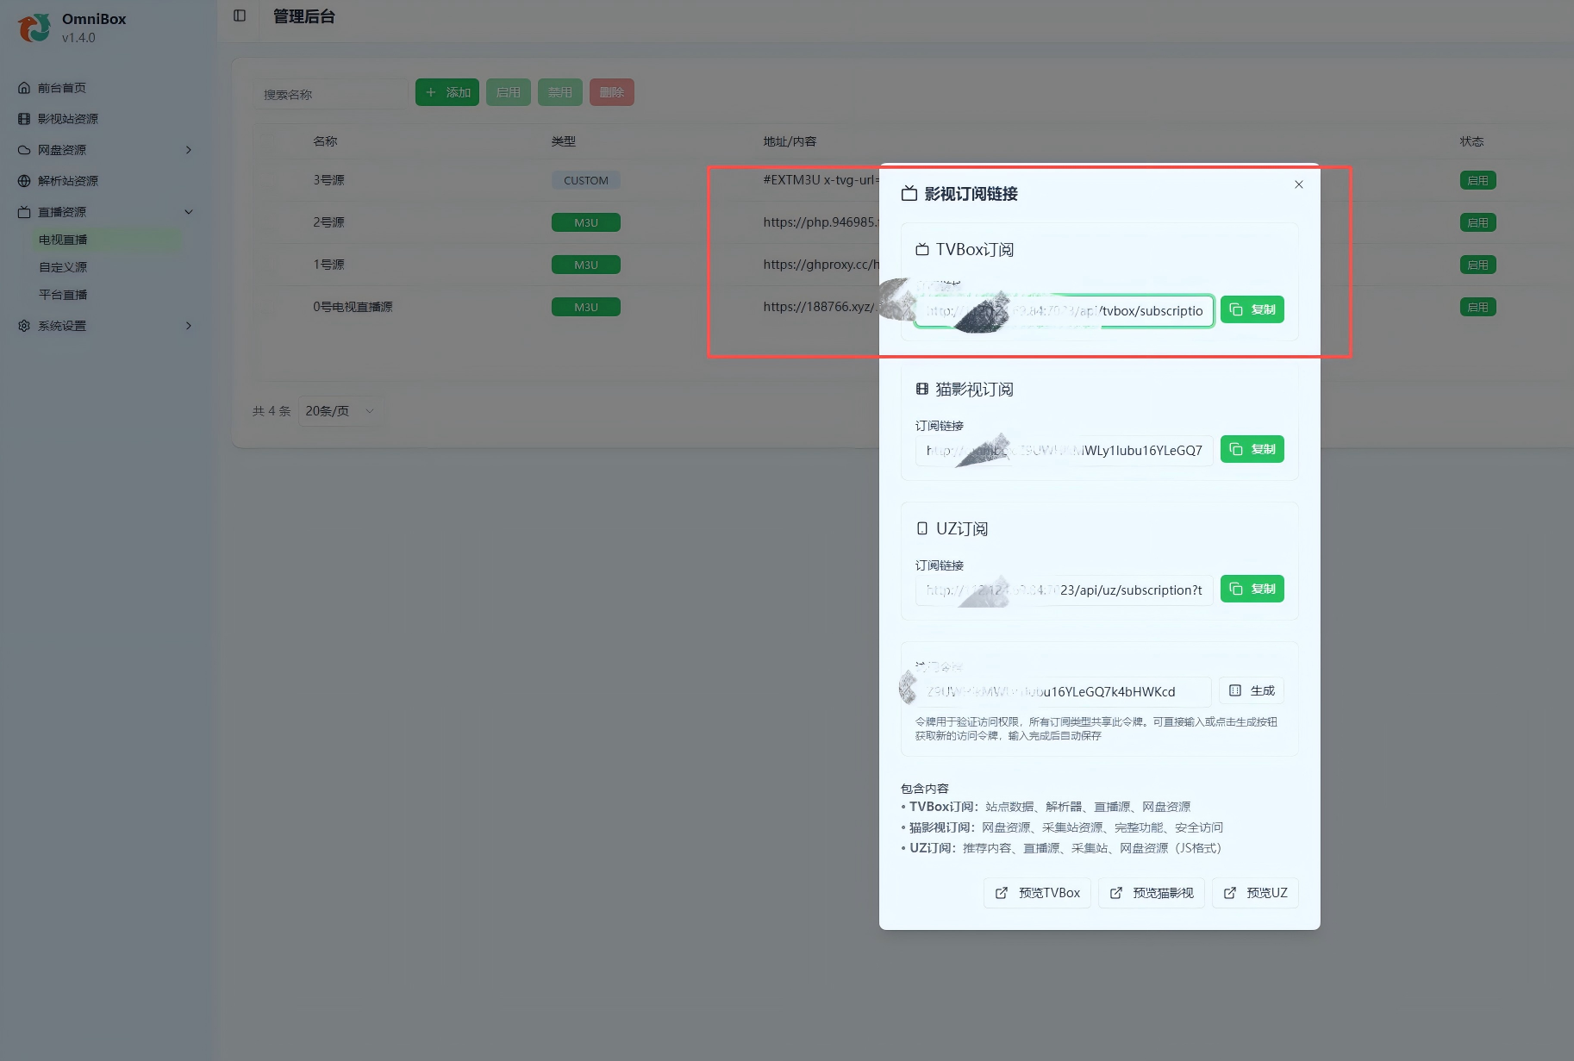The width and height of the screenshot is (1574, 1061).
Task: Click the red 删除 button
Action: tap(612, 92)
